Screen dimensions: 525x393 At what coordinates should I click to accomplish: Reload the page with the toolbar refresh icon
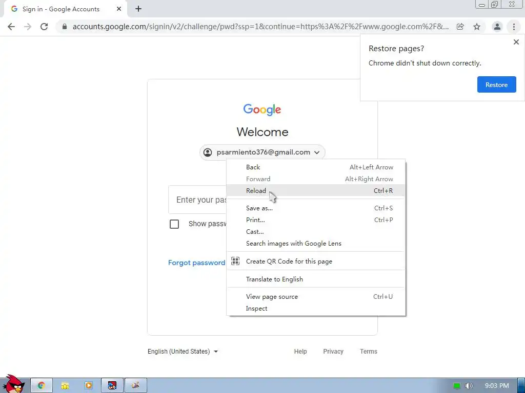(x=44, y=27)
